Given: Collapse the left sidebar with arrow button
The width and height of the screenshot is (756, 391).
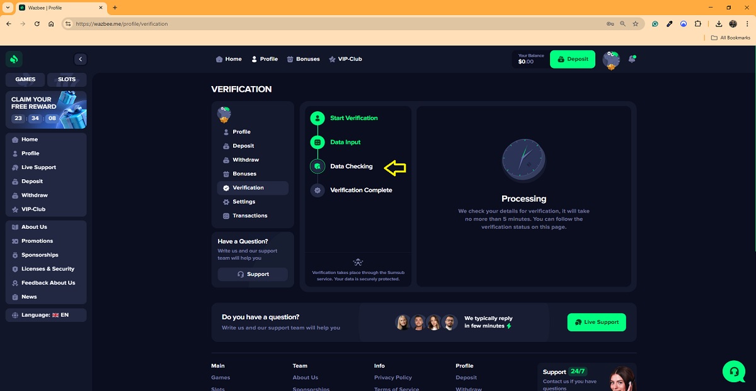Looking at the screenshot, I should [80, 59].
